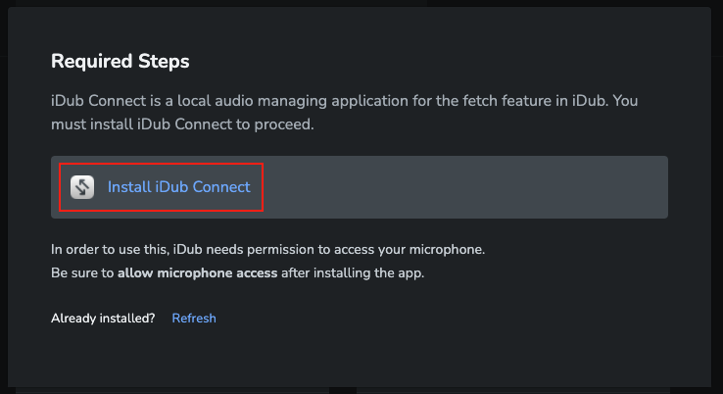The width and height of the screenshot is (723, 394).
Task: Click empty right side of install banner
Action: (490, 187)
